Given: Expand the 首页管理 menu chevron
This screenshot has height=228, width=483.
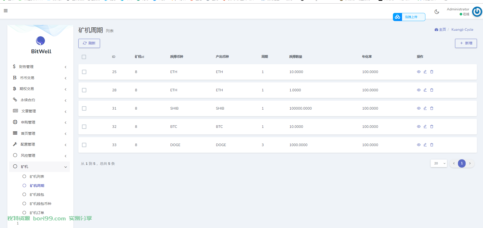Looking at the screenshot, I should [x=65, y=134].
